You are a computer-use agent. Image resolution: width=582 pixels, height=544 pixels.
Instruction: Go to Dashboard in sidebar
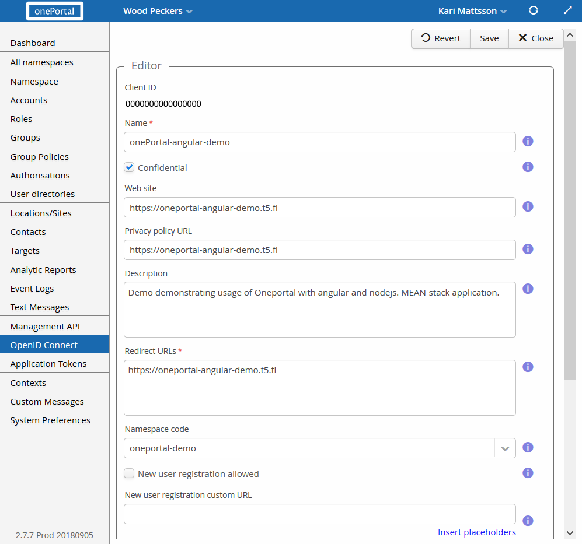[33, 43]
